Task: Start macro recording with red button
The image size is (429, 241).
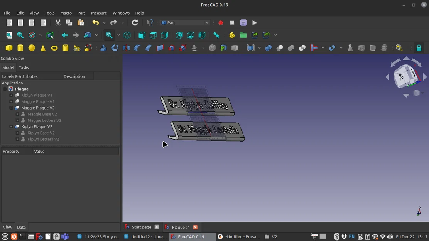Action: (221, 23)
